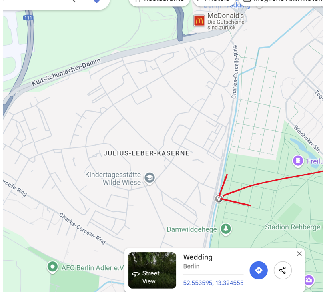Click the McDonald's place name text
323x293 pixels.
(x=225, y=16)
